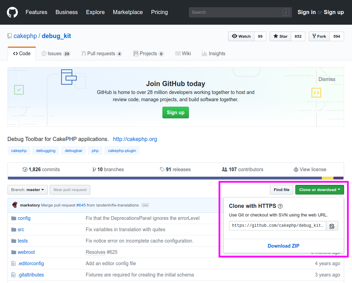Open Features in top navigation
This screenshot has height=283, width=352.
(x=36, y=12)
